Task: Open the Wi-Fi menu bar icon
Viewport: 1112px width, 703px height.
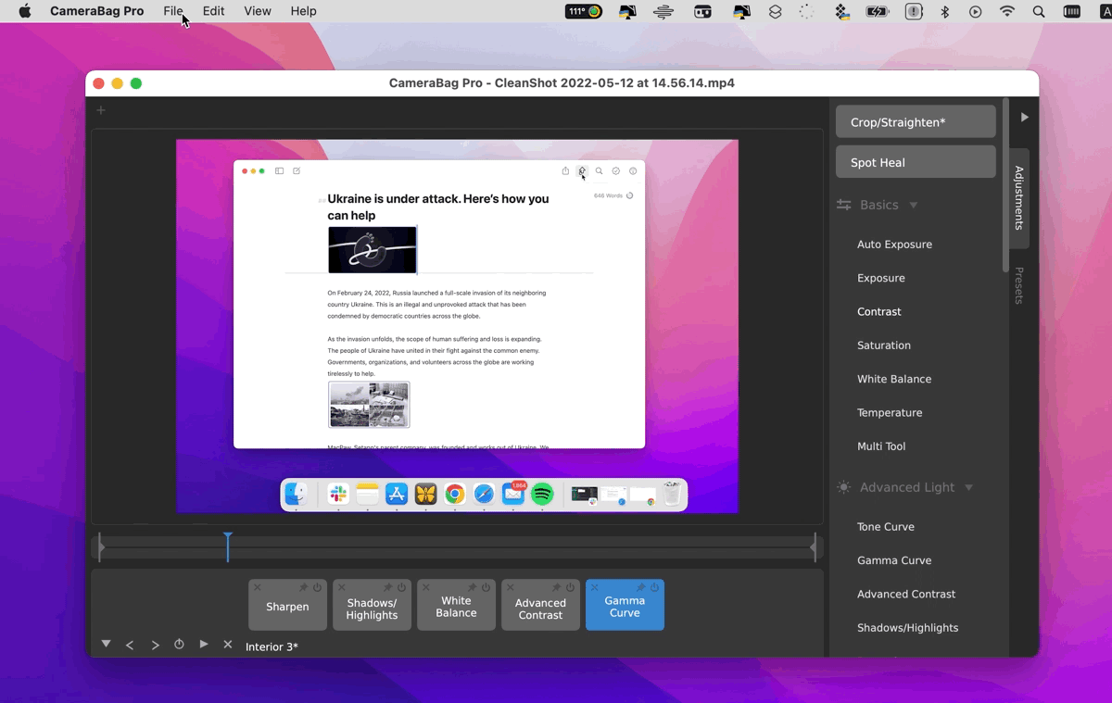Action: pyautogui.click(x=1007, y=12)
